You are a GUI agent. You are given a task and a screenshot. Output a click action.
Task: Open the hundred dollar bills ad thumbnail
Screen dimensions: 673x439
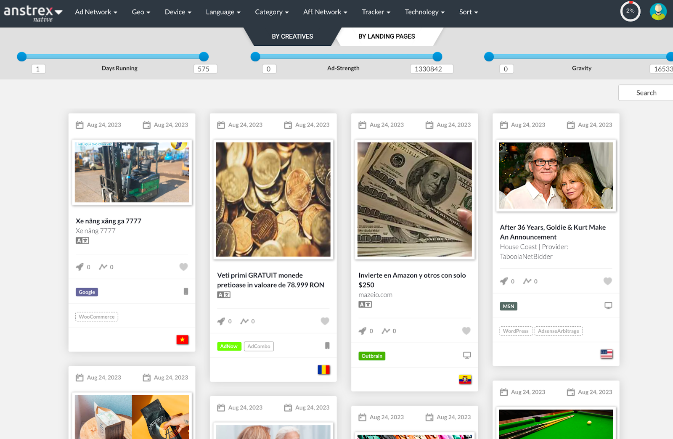[415, 199]
